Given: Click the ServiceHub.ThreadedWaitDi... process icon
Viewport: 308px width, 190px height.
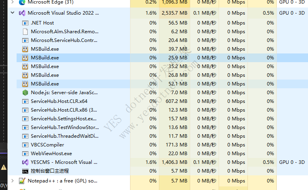Looking at the screenshot, I should tap(25, 136).
